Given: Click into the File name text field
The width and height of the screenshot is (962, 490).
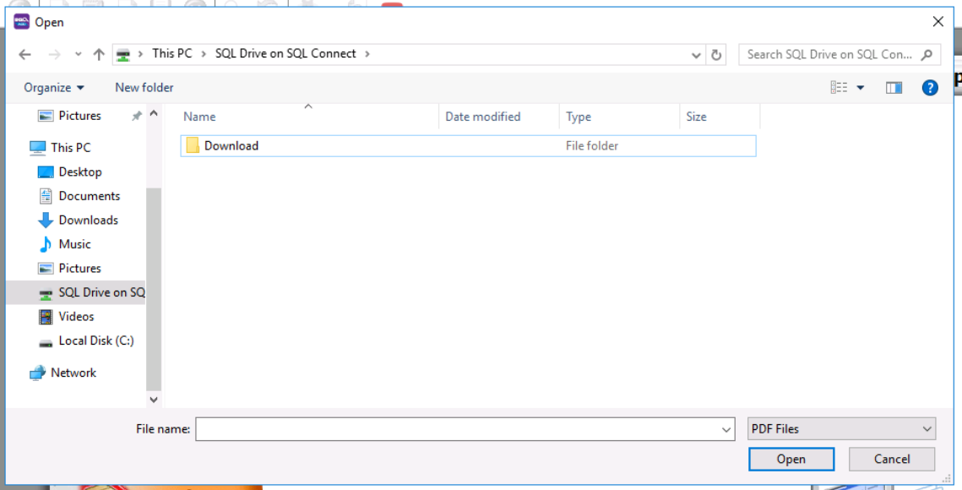Looking at the screenshot, I should 456,429.
